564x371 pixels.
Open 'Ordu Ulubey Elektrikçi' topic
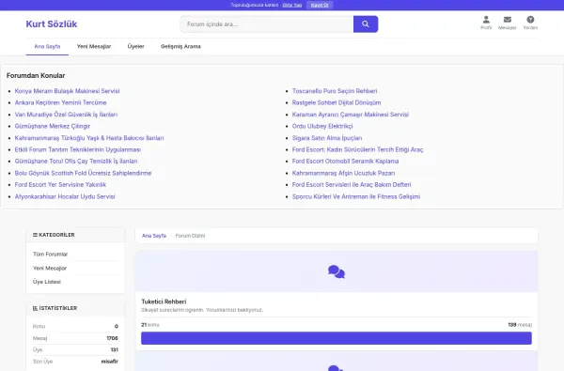[x=322, y=126]
